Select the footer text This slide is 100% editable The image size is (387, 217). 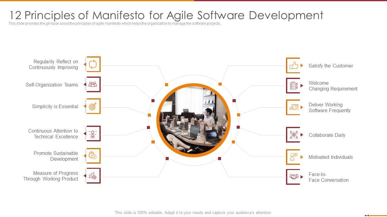point(193,212)
